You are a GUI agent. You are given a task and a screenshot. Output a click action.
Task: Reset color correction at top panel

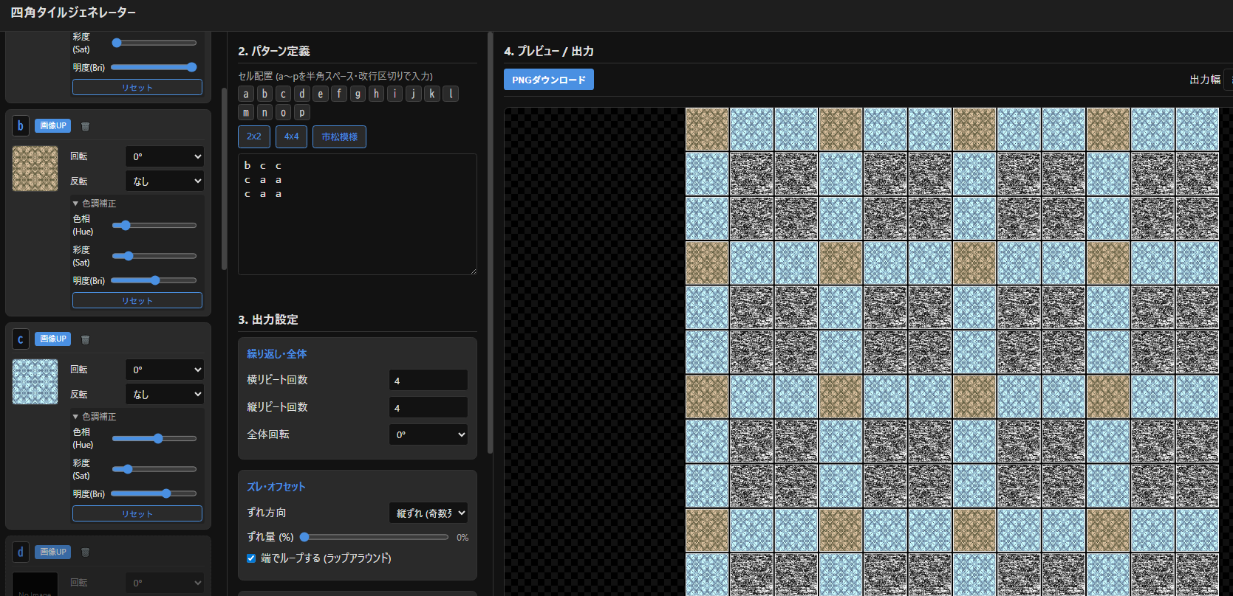coord(137,87)
